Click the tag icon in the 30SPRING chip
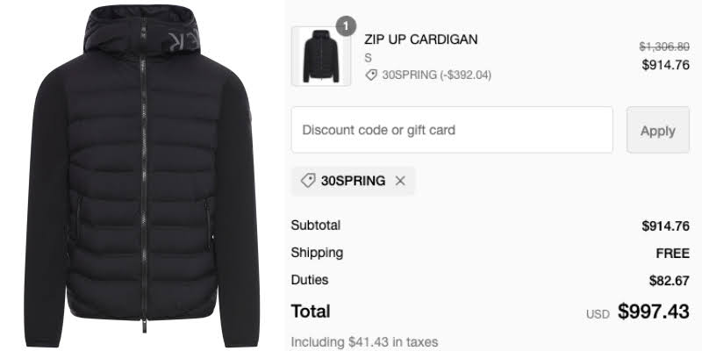This screenshot has height=351, width=702. (308, 181)
